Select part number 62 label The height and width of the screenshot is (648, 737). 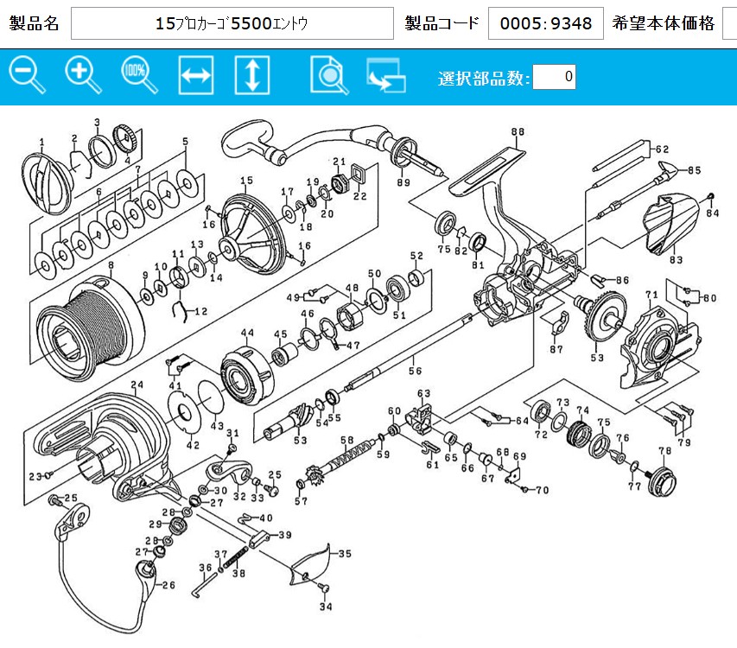coord(663,149)
